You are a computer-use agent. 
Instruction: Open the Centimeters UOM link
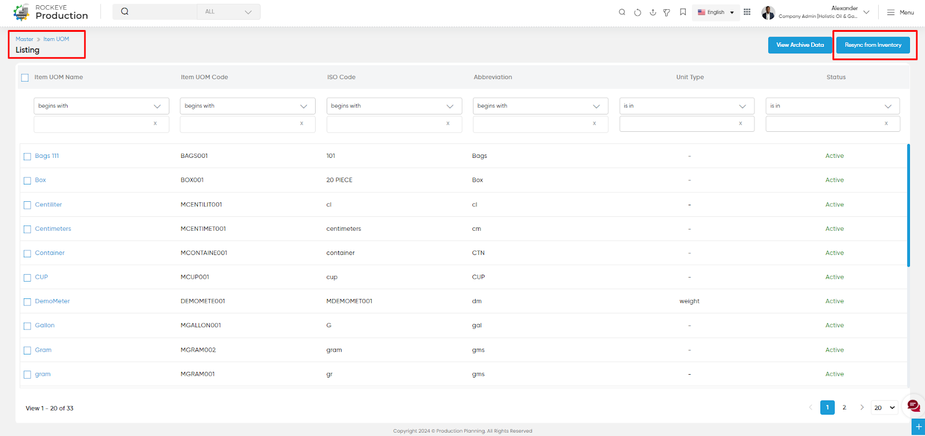coord(53,228)
